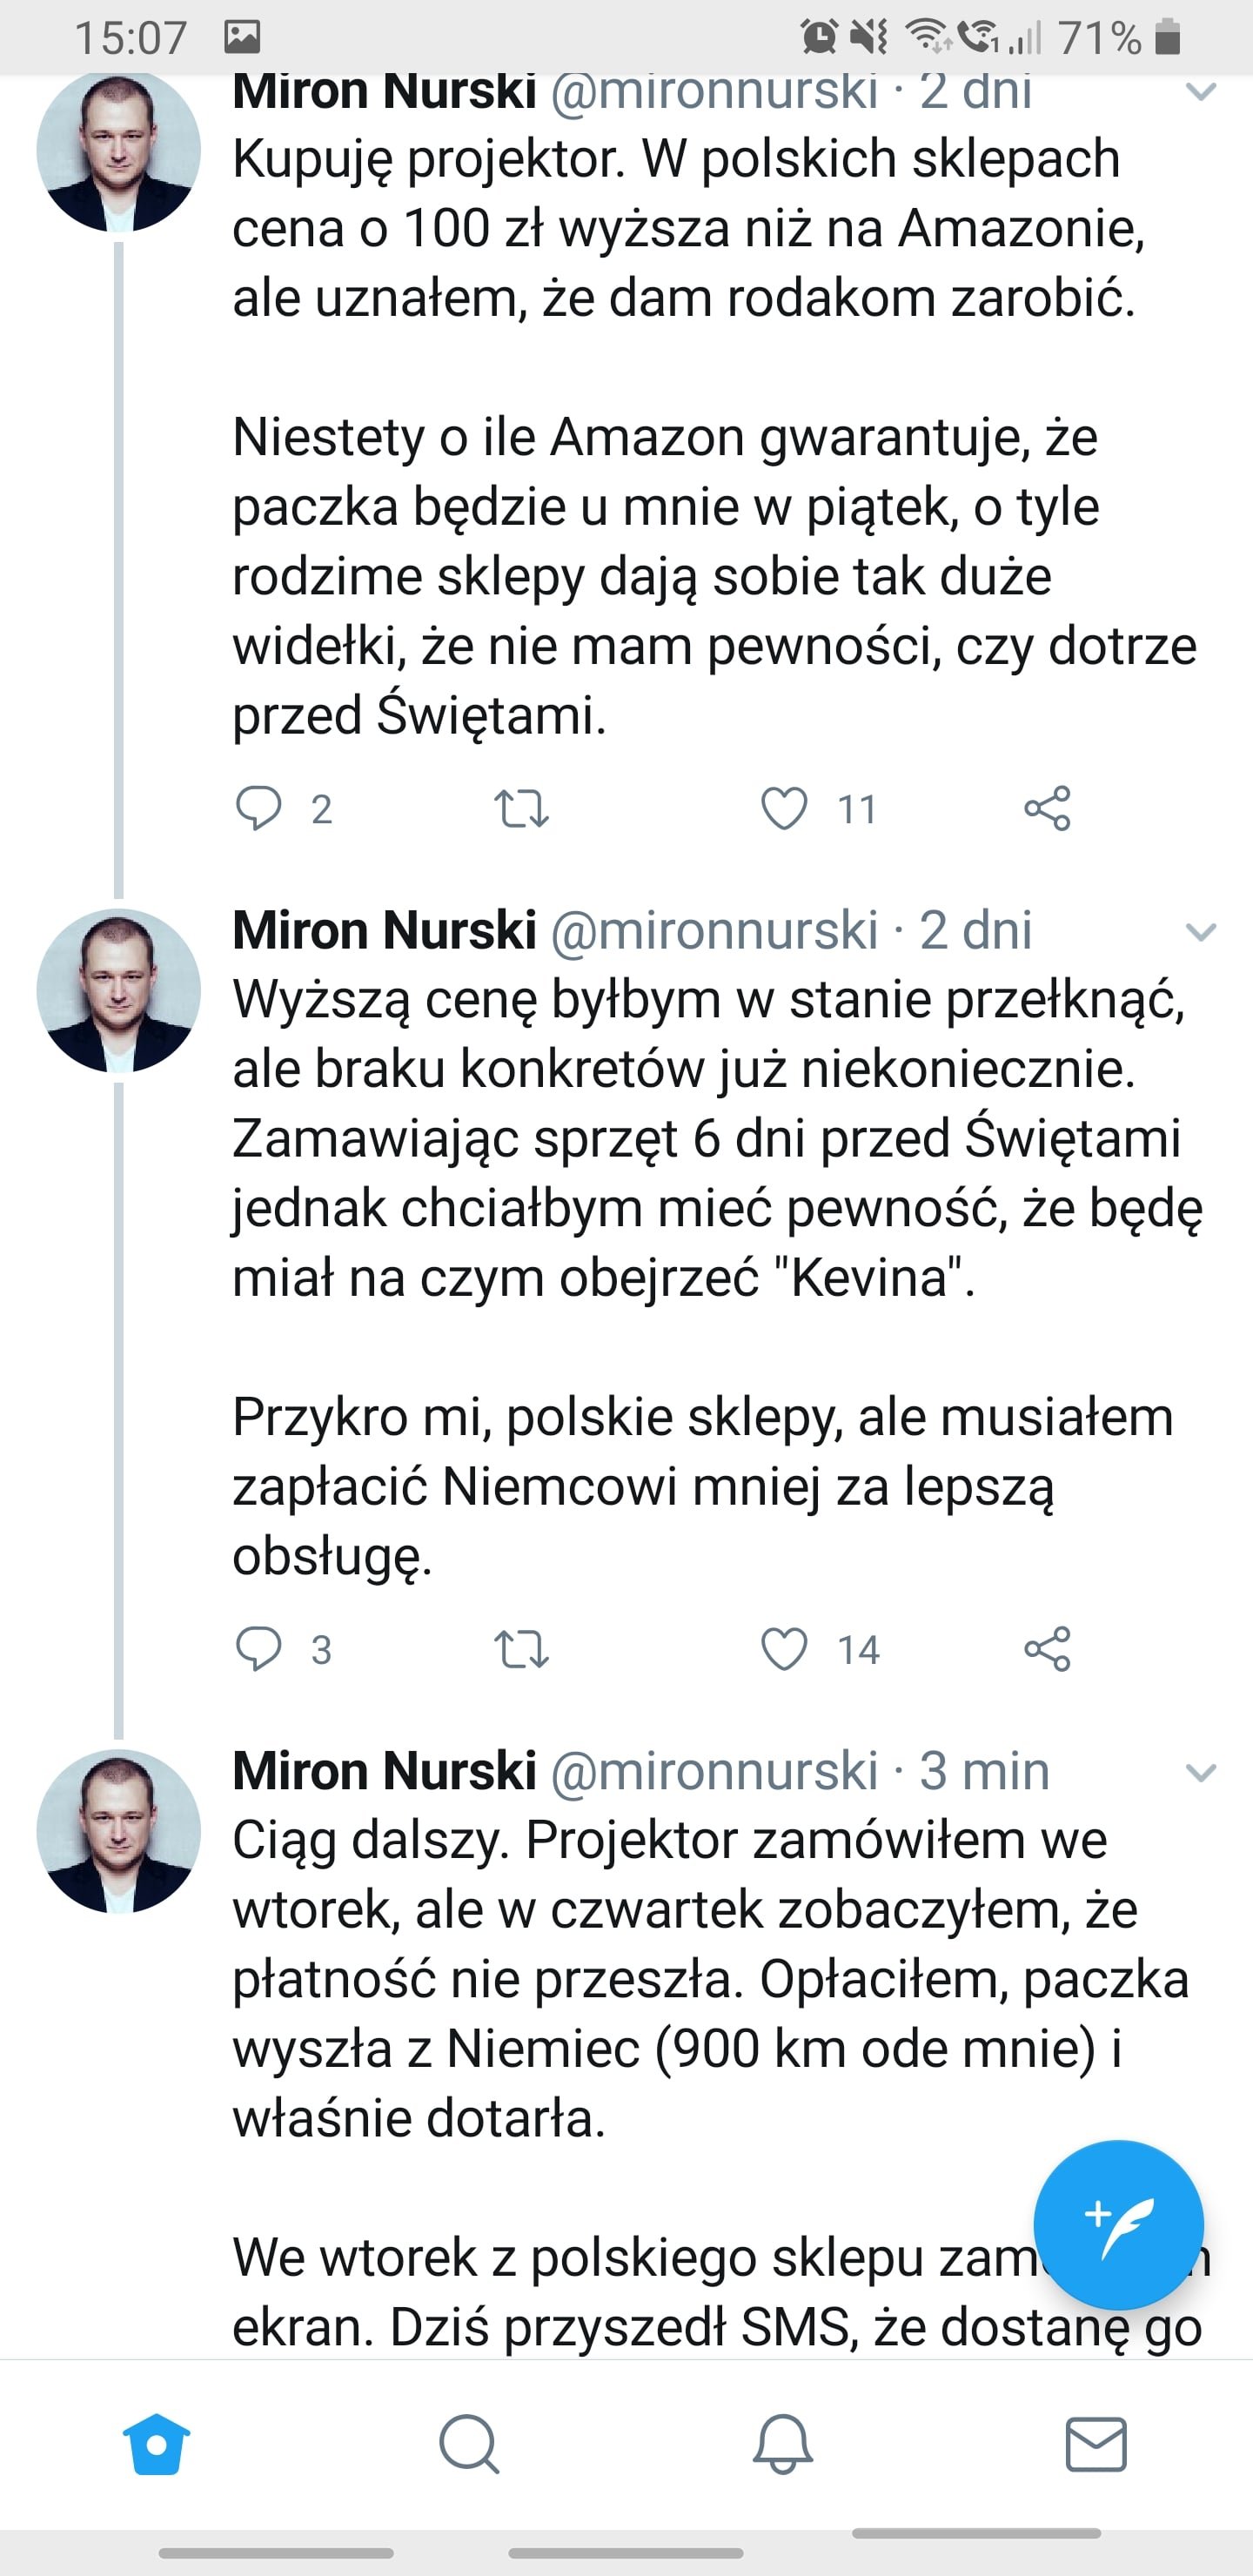Viewport: 1253px width, 2576px height.
Task: Like the tweet with 14 likes
Action: (785, 1649)
